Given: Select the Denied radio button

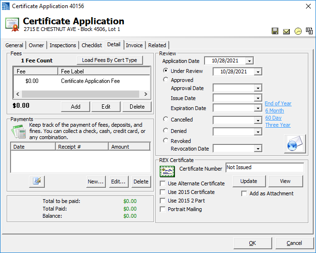Looking at the screenshot, I should (165, 131).
